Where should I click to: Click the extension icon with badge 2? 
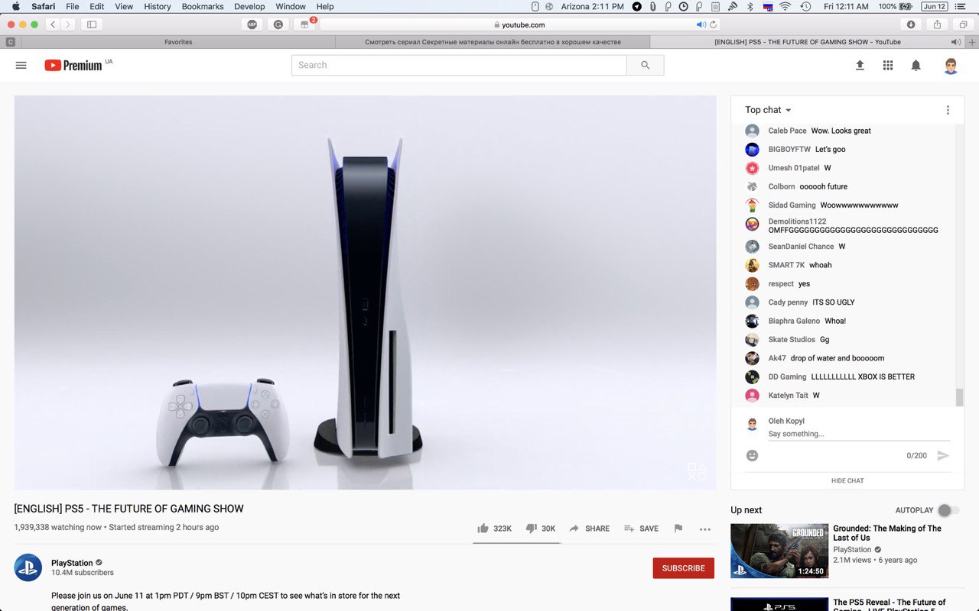(304, 24)
